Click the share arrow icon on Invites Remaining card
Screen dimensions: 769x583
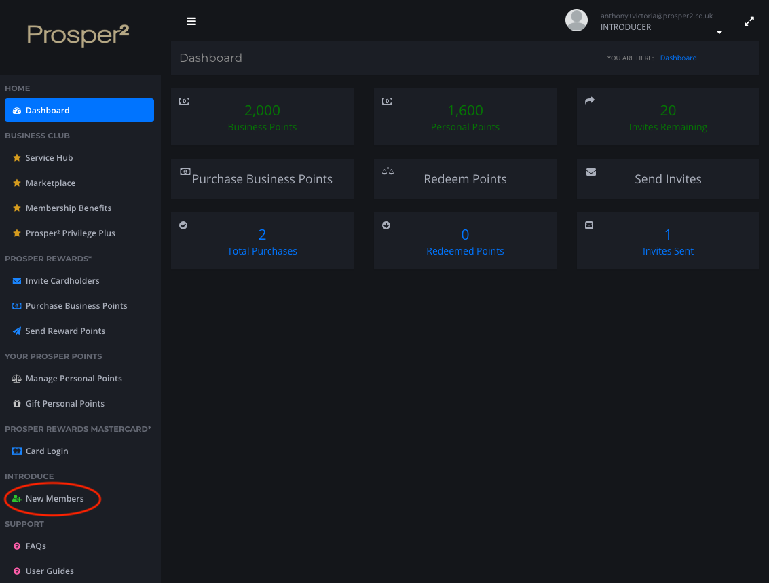click(590, 100)
